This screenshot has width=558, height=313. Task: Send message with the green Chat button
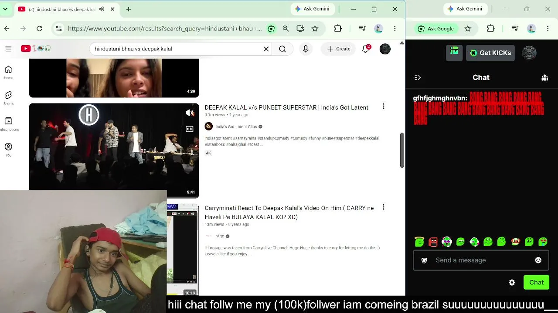coord(536,283)
